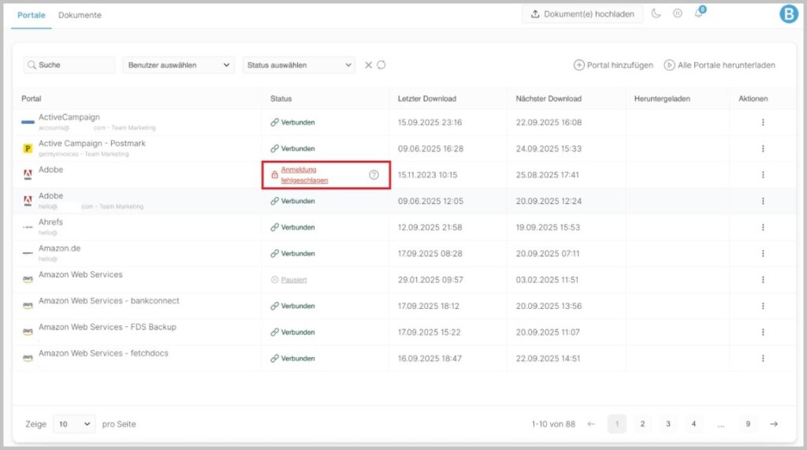Click AWS logo of bankconnect row
The width and height of the screenshot is (807, 450).
tap(28, 305)
